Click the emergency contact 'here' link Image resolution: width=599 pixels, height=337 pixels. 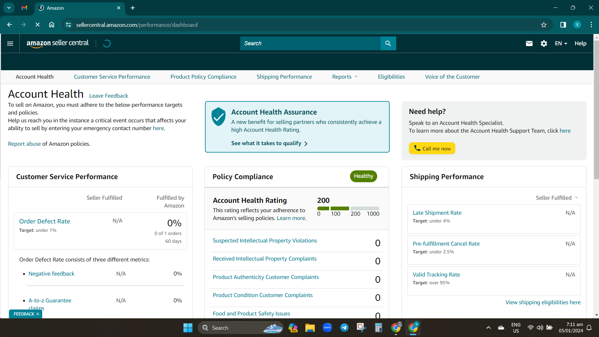(x=158, y=128)
